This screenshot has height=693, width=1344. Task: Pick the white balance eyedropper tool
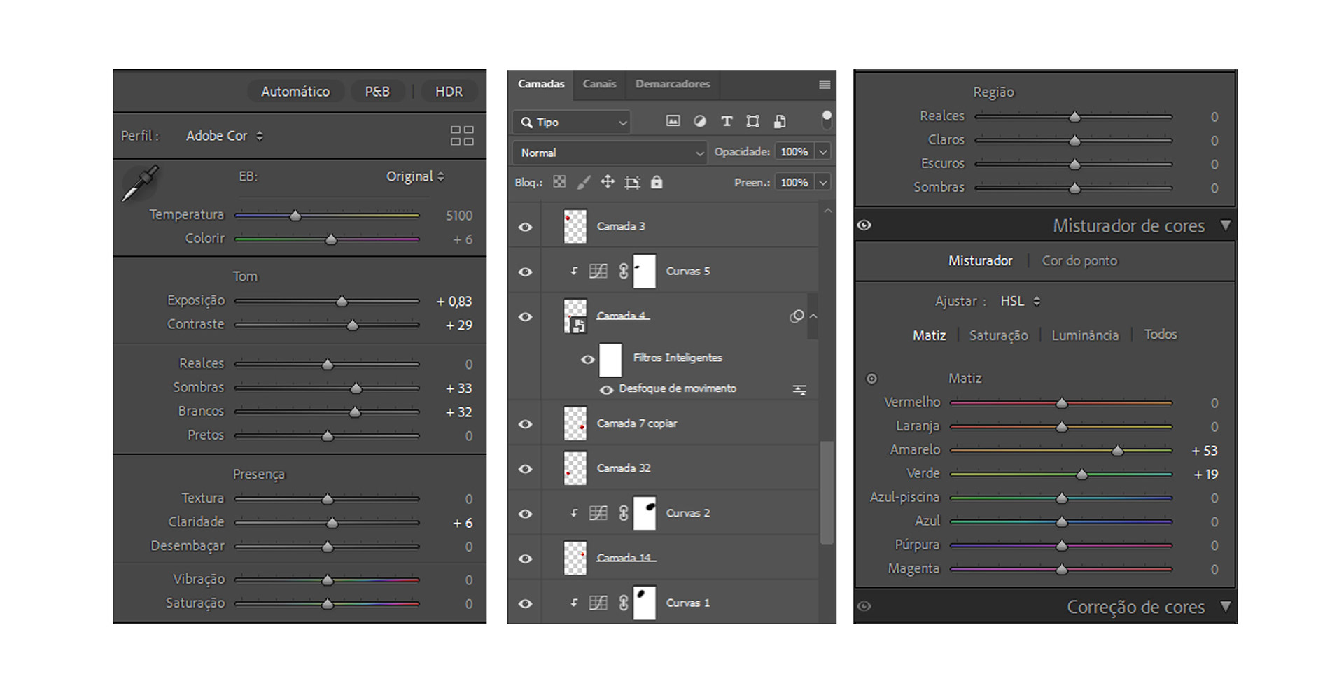pyautogui.click(x=140, y=183)
